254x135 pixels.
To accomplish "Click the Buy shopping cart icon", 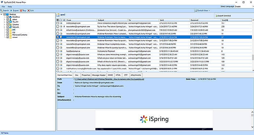I will [21, 11].
